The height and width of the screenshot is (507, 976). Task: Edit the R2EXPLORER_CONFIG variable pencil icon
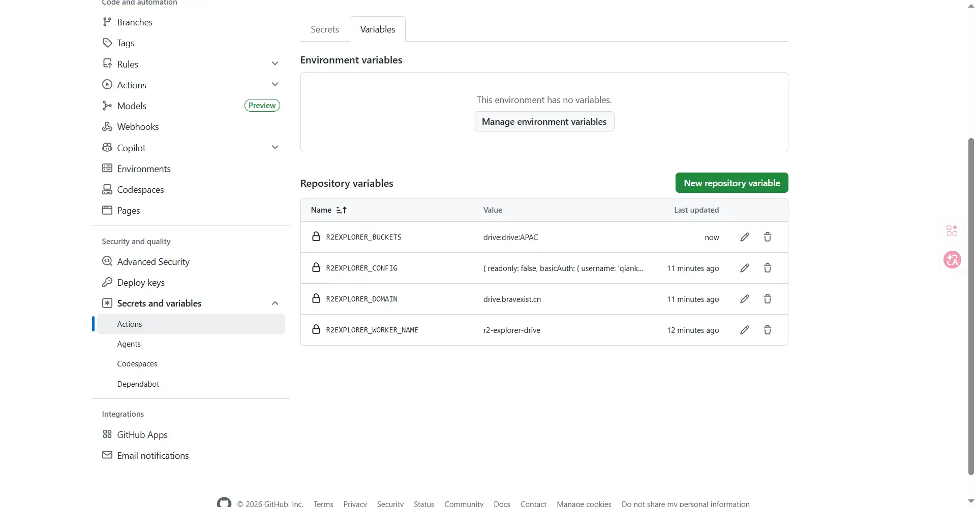(x=745, y=268)
